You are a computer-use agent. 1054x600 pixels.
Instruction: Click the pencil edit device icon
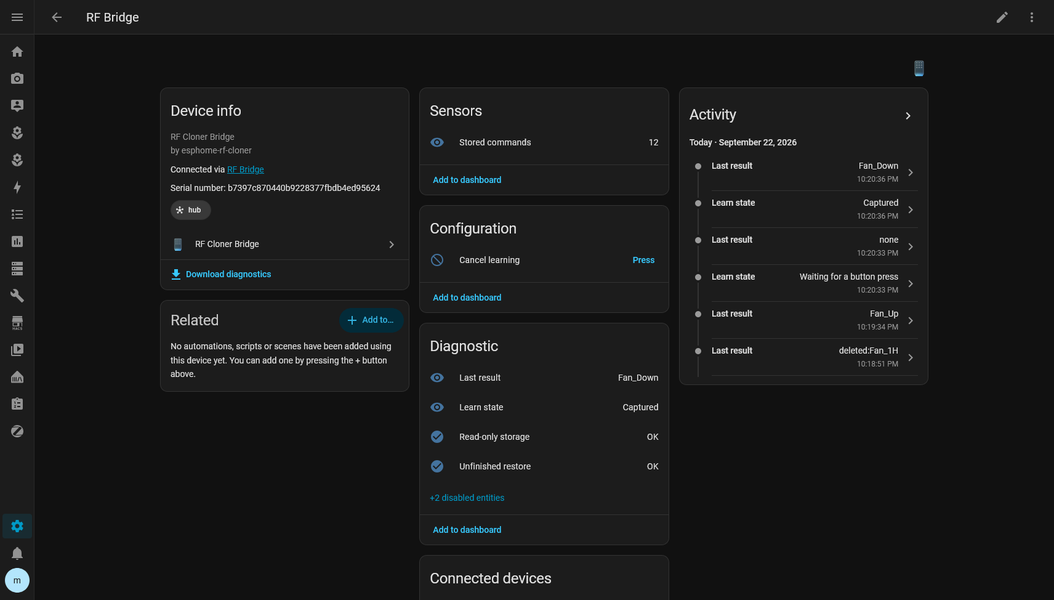point(1002,17)
